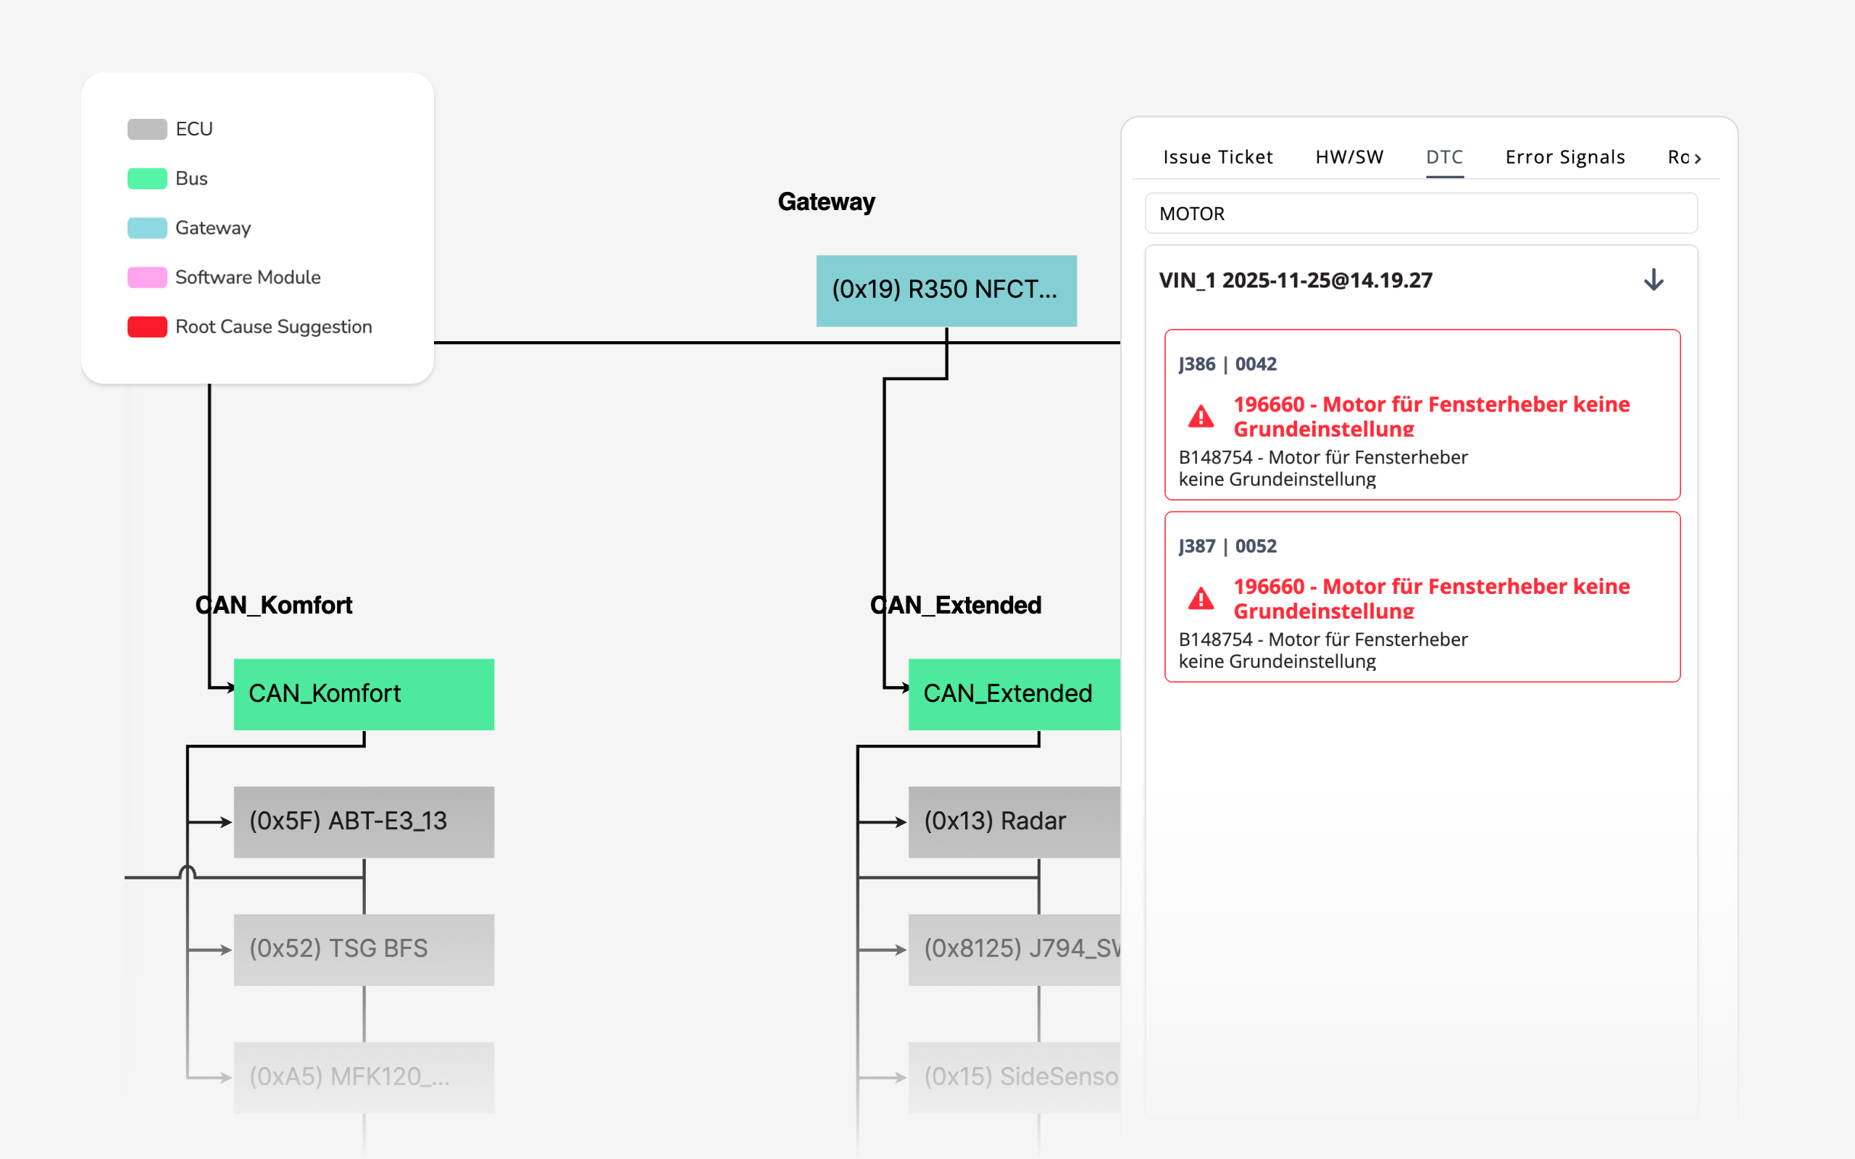The width and height of the screenshot is (1855, 1159).
Task: Click the ECU legend color swatch
Action: click(x=146, y=128)
